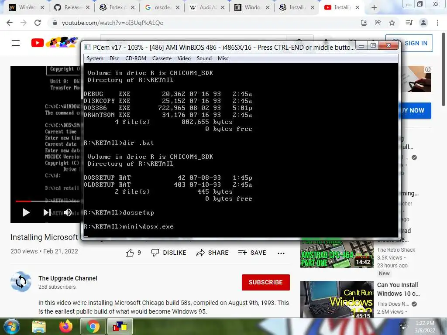The height and width of the screenshot is (335, 447).
Task: Bookmark this page with the star icon
Action: [392, 23]
